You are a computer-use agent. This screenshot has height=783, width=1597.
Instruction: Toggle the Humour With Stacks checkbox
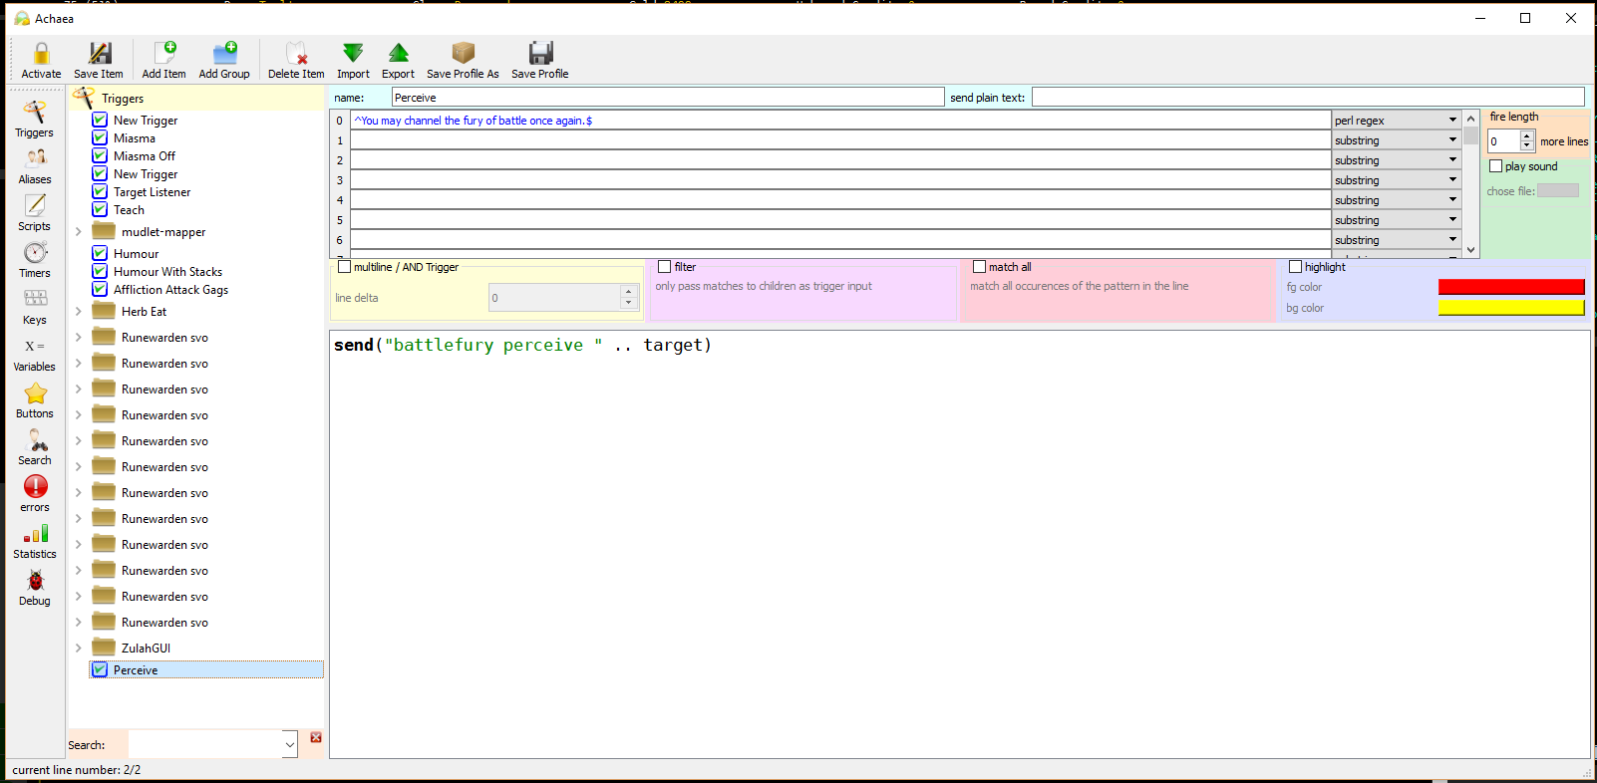click(x=100, y=271)
